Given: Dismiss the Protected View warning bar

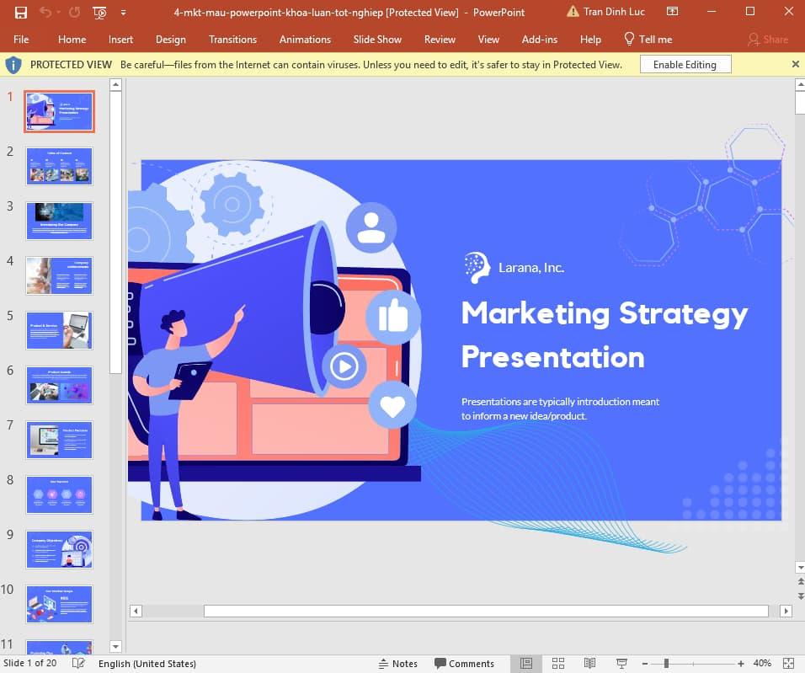Looking at the screenshot, I should (795, 64).
